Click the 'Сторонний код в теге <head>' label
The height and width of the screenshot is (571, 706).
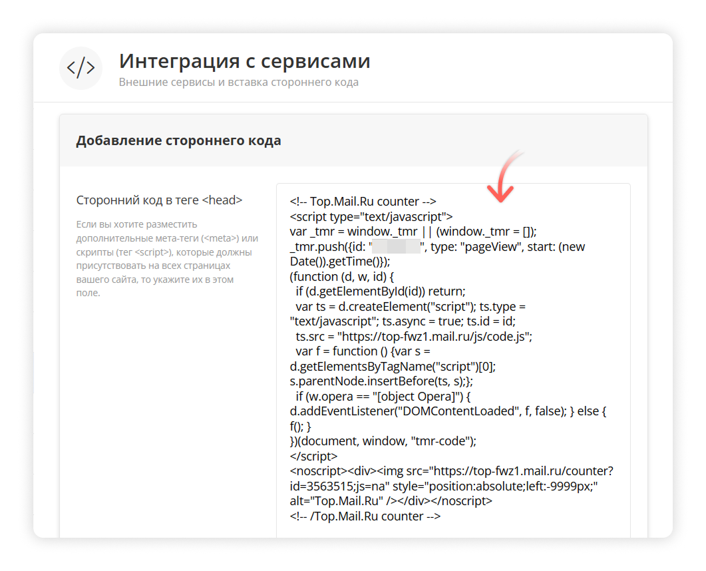point(159,200)
